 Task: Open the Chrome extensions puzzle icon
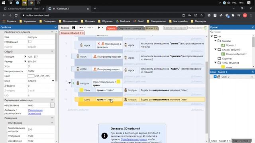(x=233, y=15)
